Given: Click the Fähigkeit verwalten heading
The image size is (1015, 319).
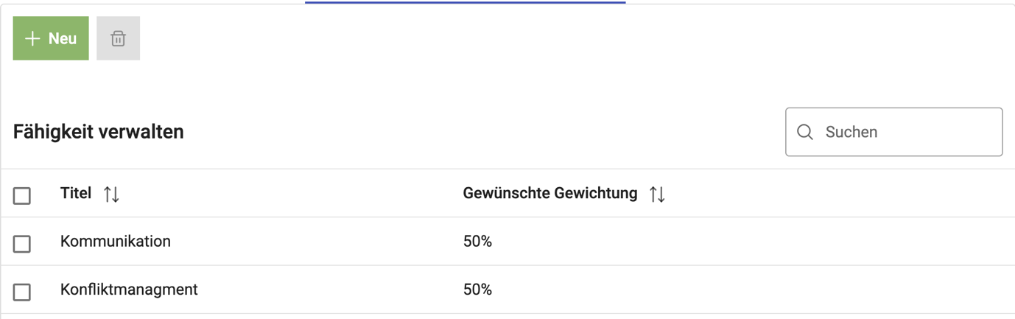Looking at the screenshot, I should click(x=99, y=133).
